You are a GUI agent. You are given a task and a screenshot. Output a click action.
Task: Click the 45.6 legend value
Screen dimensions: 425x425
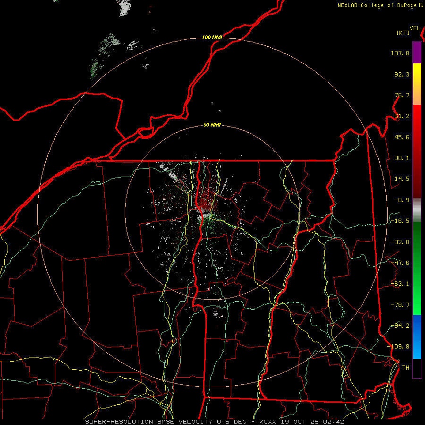point(402,137)
